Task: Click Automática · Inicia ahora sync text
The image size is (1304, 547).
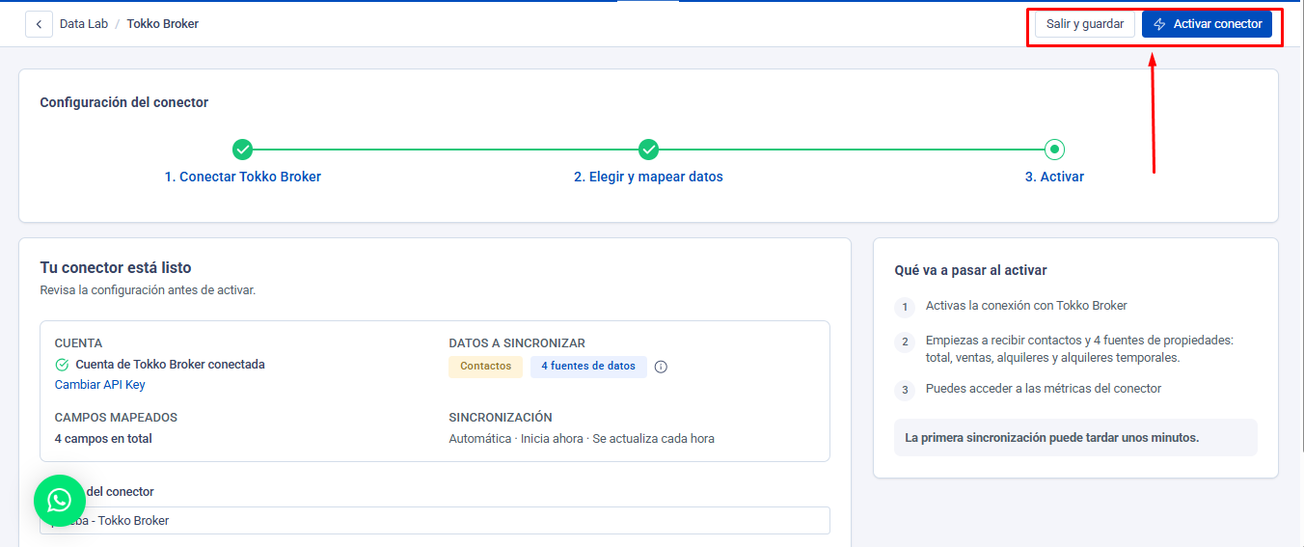Action: (582, 439)
